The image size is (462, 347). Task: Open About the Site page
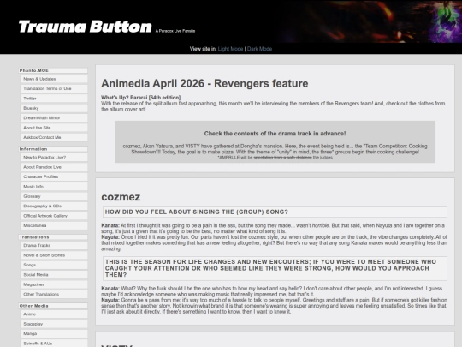coord(54,128)
